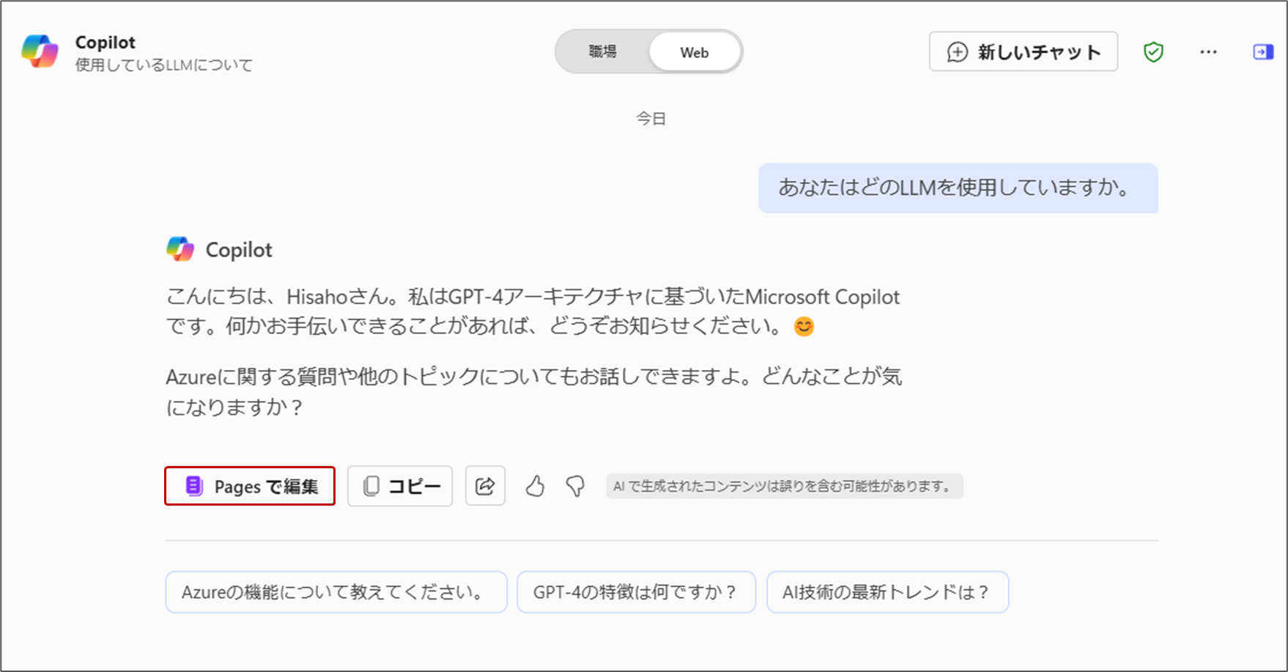Click the blue side panel toggle icon
This screenshot has height=672, width=1288.
1263,52
